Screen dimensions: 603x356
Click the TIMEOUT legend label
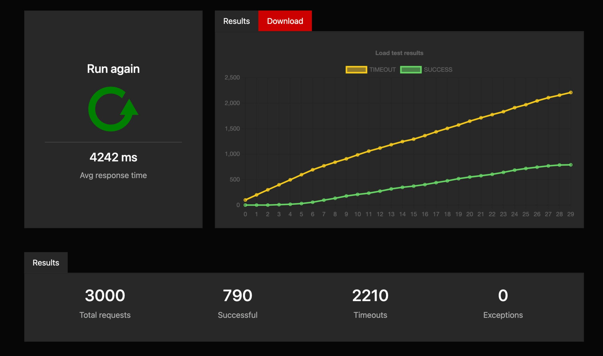click(x=382, y=70)
